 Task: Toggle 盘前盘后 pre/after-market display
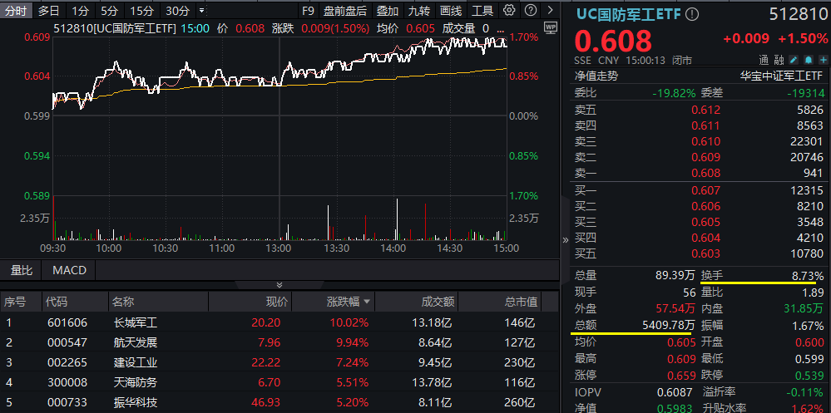pyautogui.click(x=345, y=11)
